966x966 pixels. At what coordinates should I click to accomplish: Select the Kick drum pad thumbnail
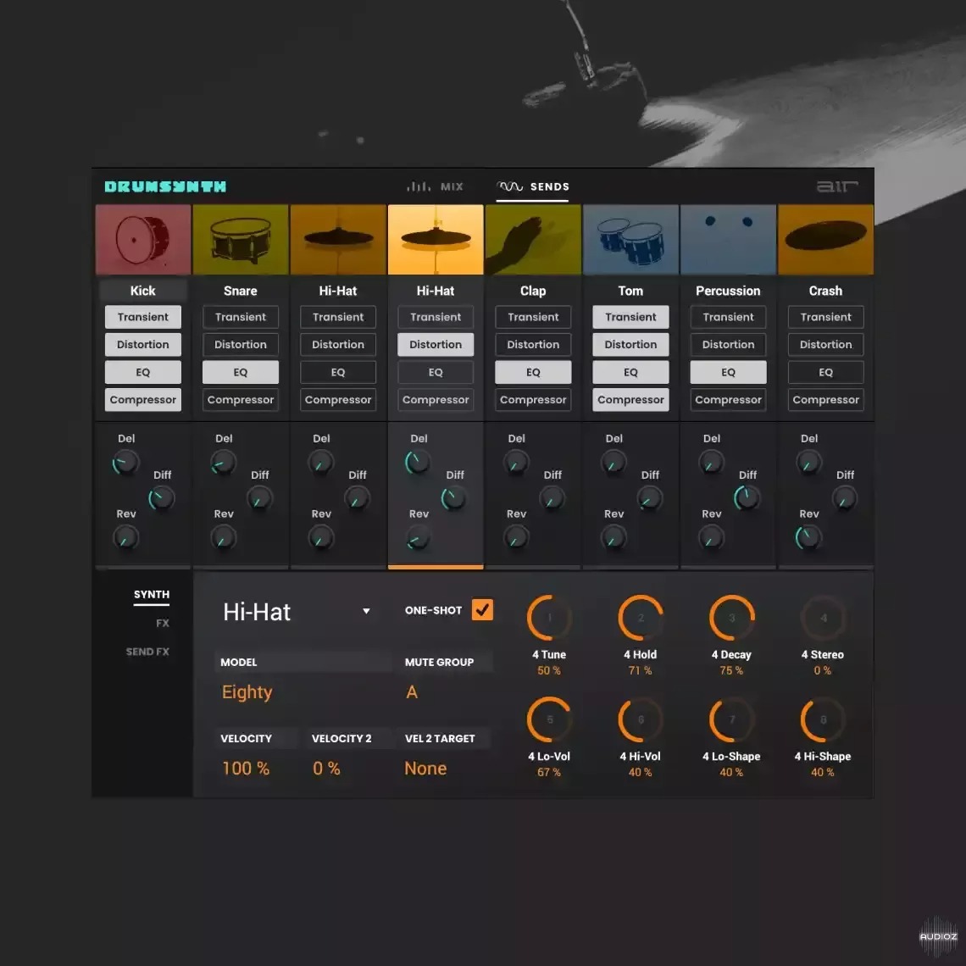click(x=142, y=239)
